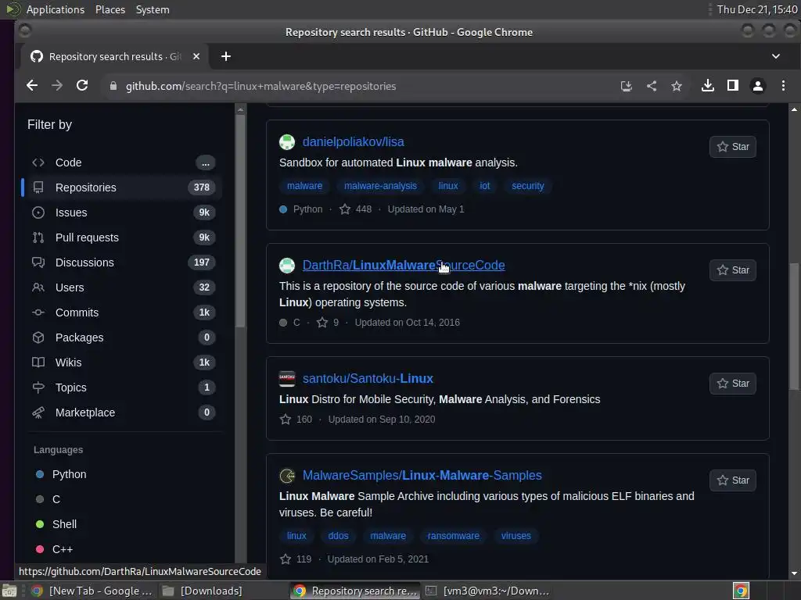Star the MalwareSamples/Linux-Malware-Samples repository
The width and height of the screenshot is (801, 600).
click(x=732, y=480)
